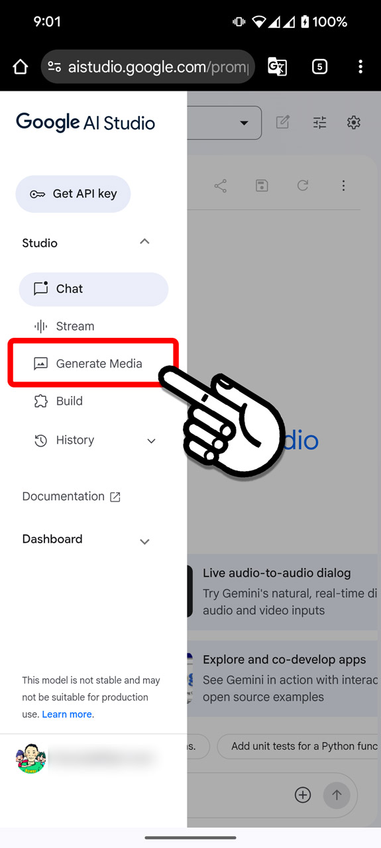Collapse the Studio section chevron
This screenshot has height=848, width=381.
144,242
